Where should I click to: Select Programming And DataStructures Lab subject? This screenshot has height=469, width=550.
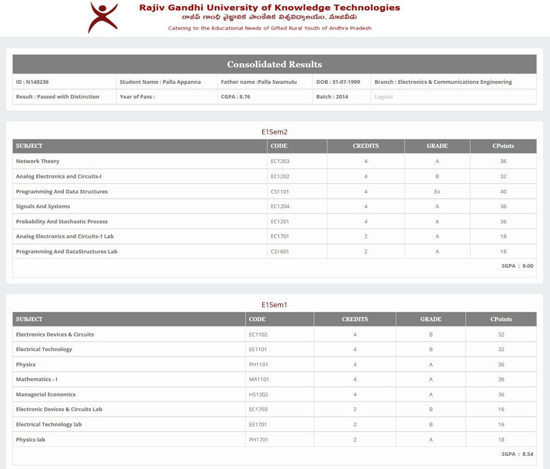[x=67, y=252]
